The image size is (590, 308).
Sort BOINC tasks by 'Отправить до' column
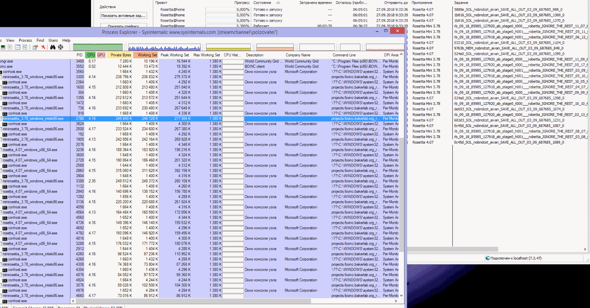[396, 2]
